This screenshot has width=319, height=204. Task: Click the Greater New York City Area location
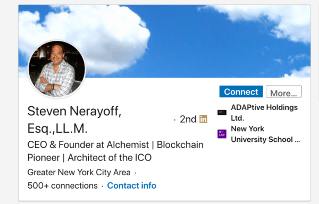tap(79, 172)
